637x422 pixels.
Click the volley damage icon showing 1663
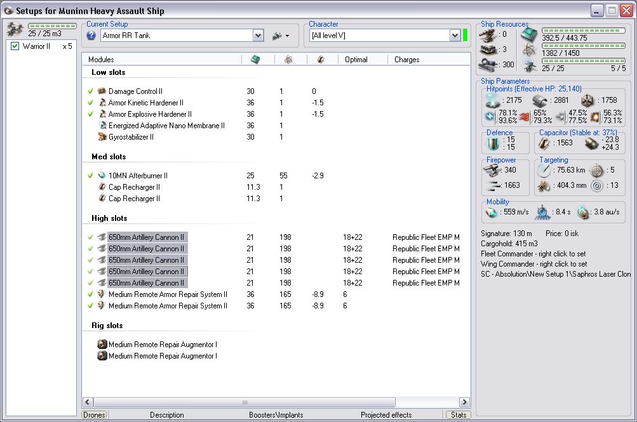(493, 185)
